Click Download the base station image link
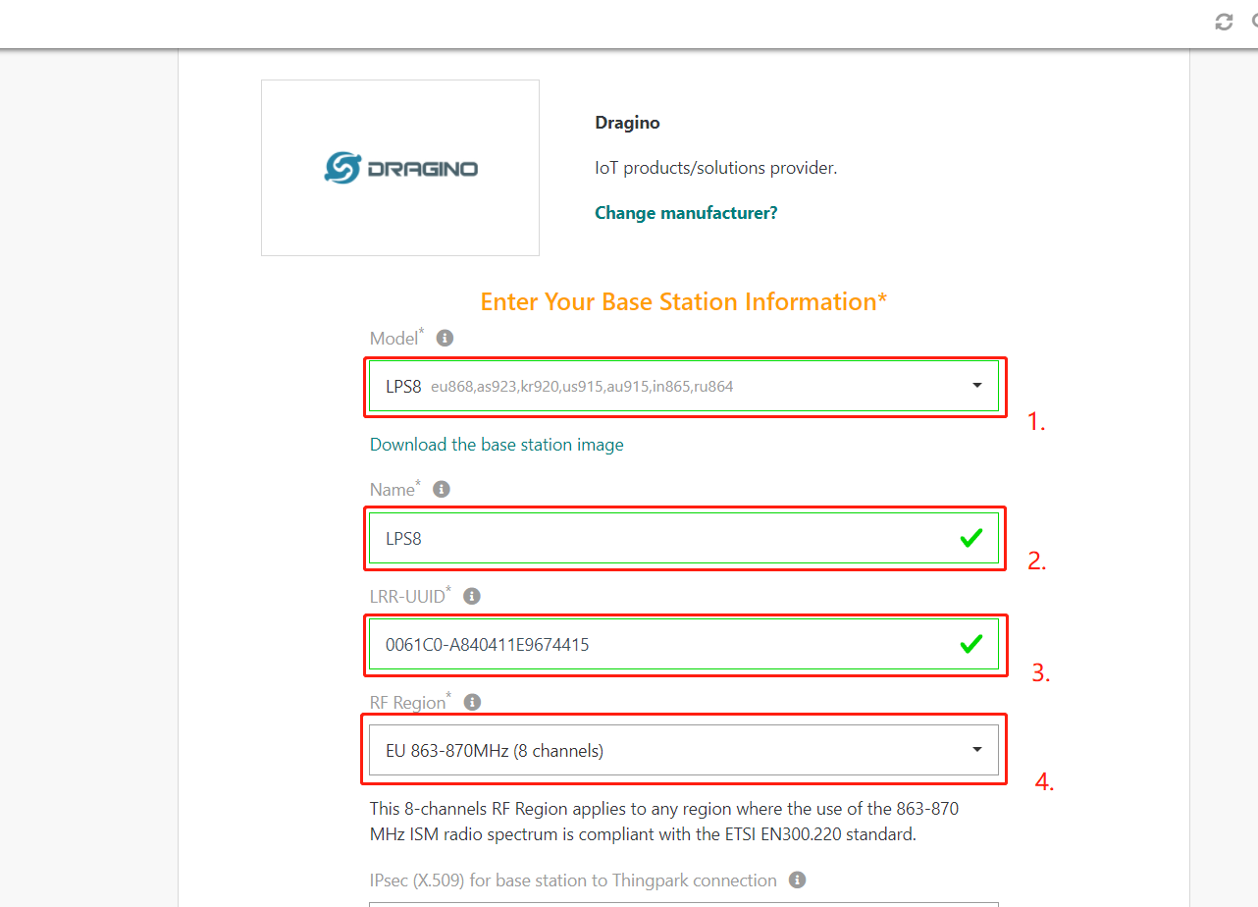 click(x=497, y=445)
